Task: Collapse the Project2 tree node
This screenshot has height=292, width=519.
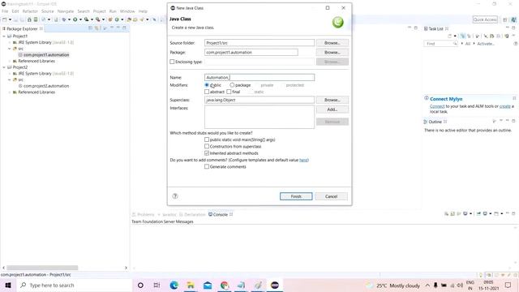Action: pyautogui.click(x=3, y=67)
